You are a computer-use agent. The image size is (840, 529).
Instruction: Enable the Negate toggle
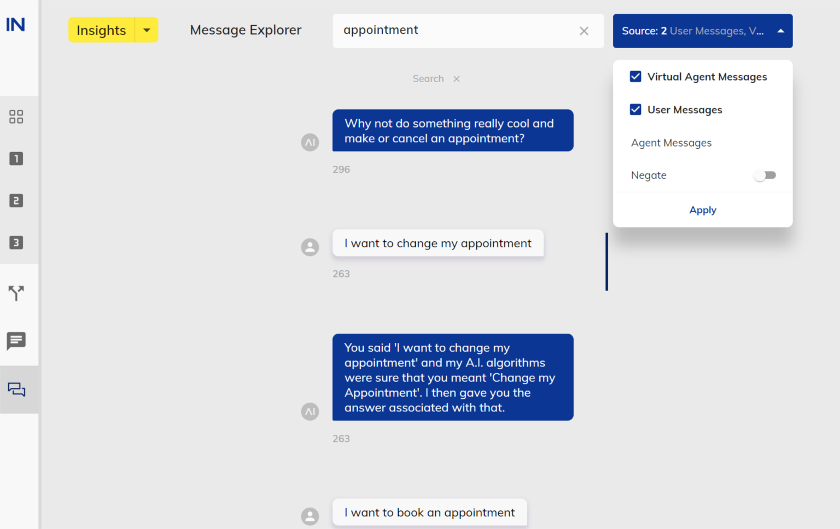(765, 175)
